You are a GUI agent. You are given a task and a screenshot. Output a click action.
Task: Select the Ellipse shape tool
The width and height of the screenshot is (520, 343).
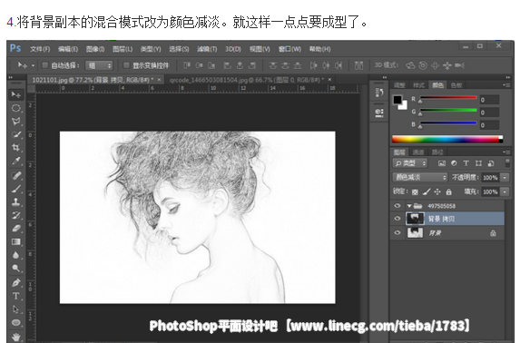click(16, 322)
